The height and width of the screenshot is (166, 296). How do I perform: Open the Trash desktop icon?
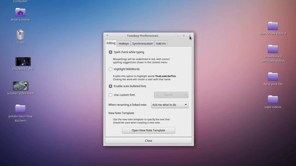pyautogui.click(x=20, y=35)
